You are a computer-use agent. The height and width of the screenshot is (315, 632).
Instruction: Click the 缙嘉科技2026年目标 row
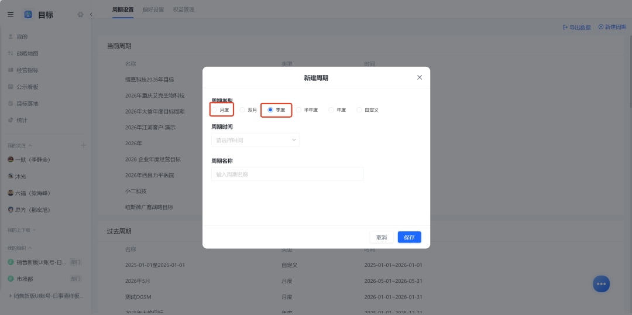click(150, 80)
